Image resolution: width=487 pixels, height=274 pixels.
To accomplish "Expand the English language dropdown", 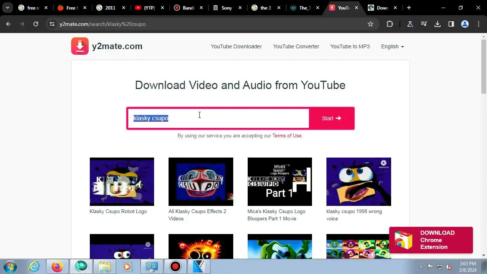I will 392,46.
